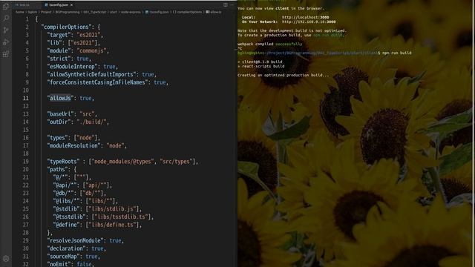Click the "types" key on line 16

(x=57, y=138)
